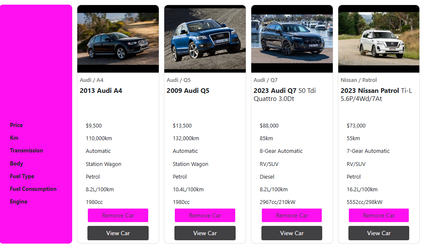The width and height of the screenshot is (424, 247).
Task: View Car details for Nissan Patrol
Action: [379, 233]
